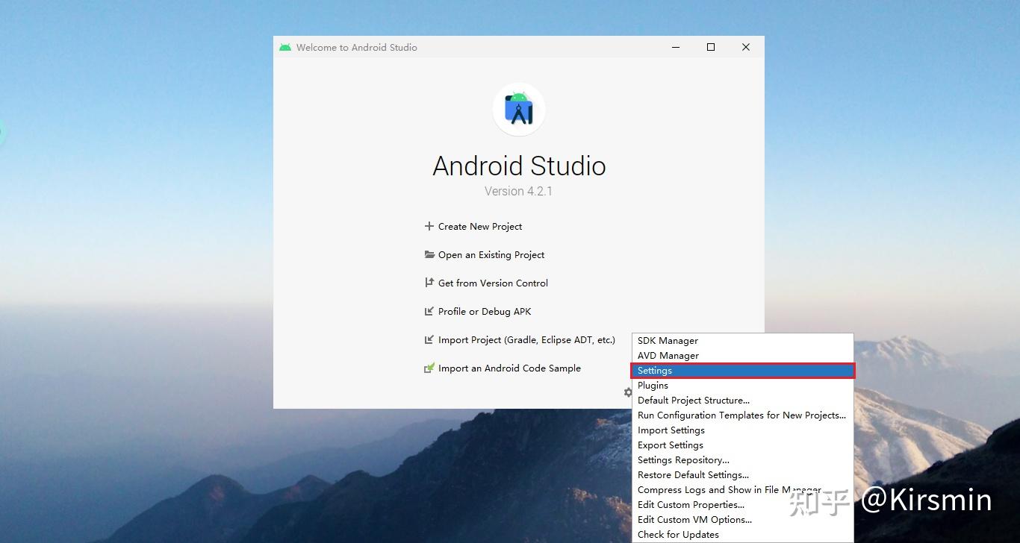Click the Import an Android Code Sample icon
Image resolution: width=1020 pixels, height=543 pixels.
point(429,368)
